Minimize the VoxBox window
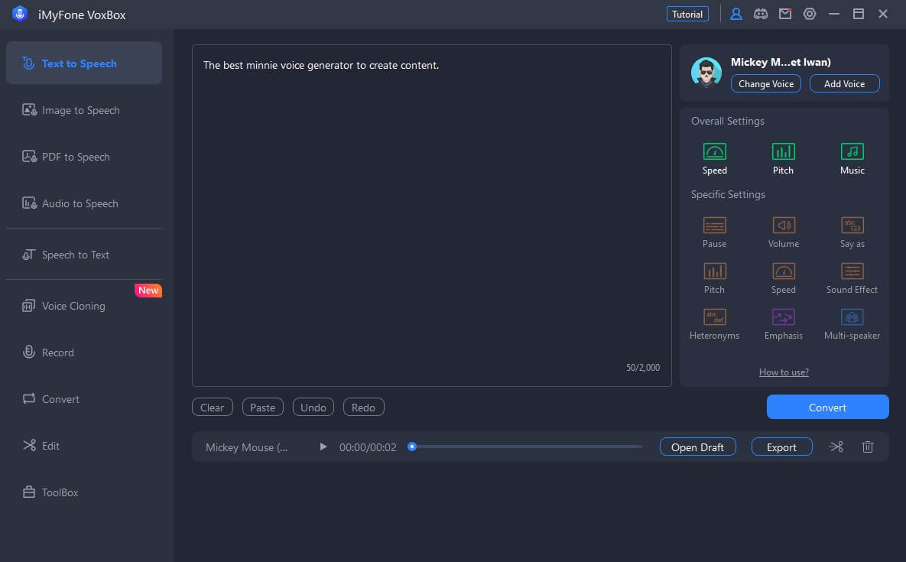This screenshot has width=906, height=562. (834, 14)
